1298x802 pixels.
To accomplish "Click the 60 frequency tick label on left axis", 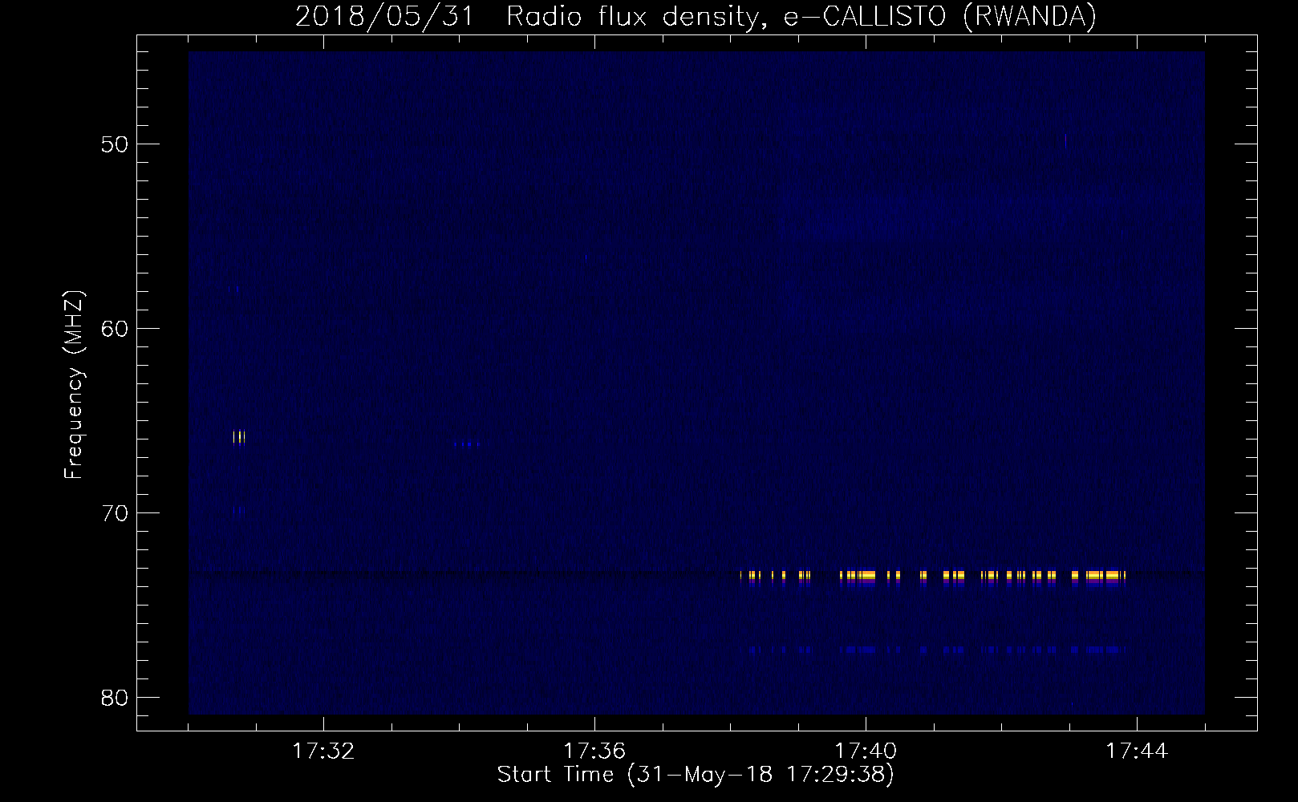I will tap(115, 329).
